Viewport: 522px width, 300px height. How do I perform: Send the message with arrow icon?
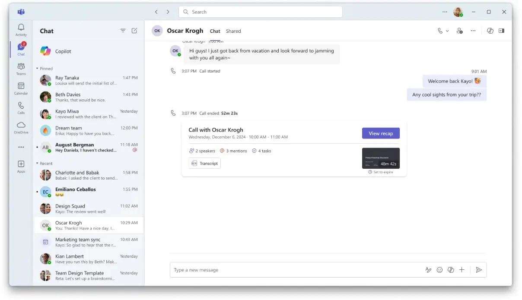pyautogui.click(x=479, y=270)
